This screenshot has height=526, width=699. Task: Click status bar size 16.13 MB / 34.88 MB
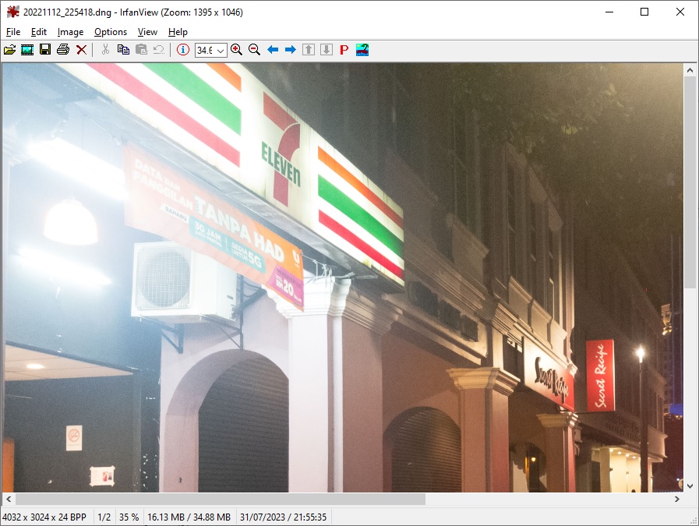(189, 517)
